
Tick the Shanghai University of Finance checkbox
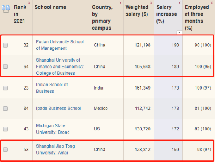(5, 66)
